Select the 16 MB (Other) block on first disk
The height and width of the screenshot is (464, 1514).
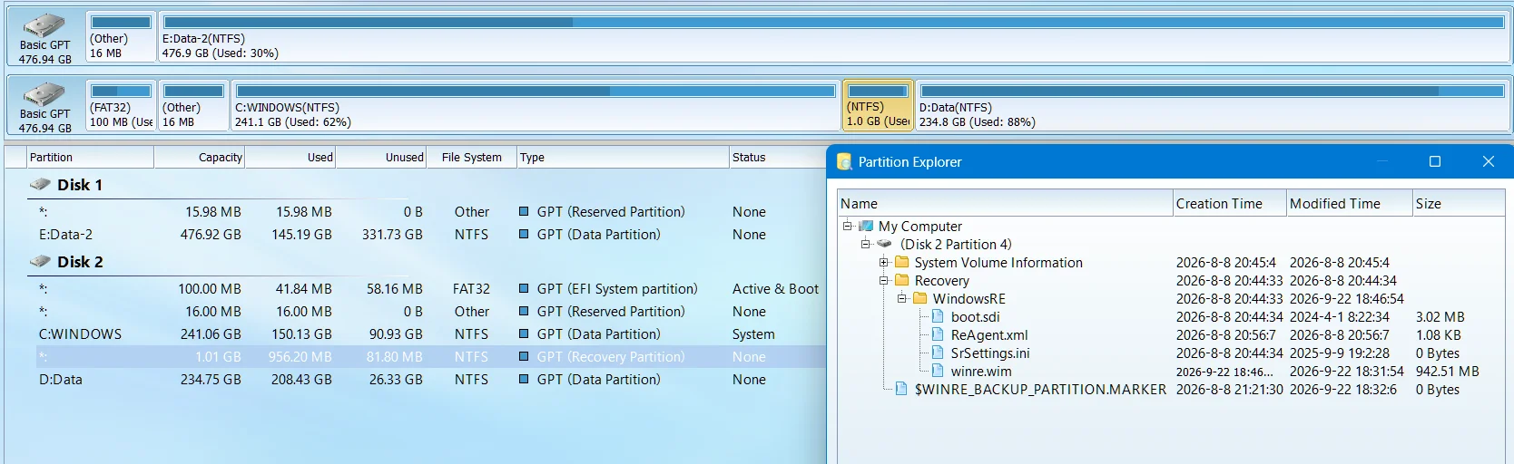[x=121, y=36]
